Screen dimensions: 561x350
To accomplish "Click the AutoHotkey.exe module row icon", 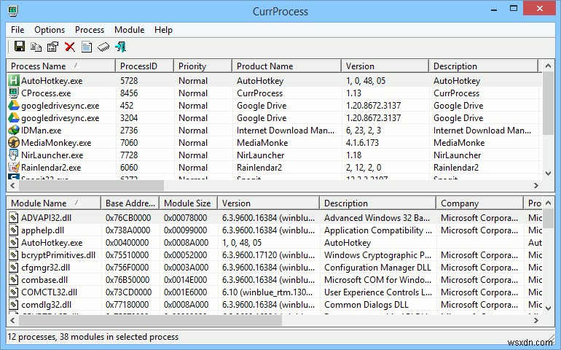I will tap(14, 243).
